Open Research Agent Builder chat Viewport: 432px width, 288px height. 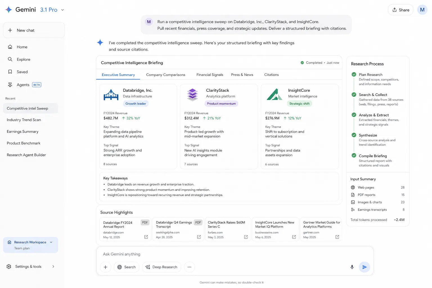coord(26,155)
